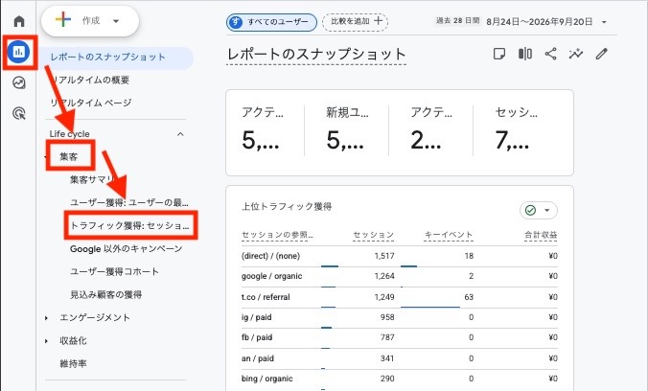648x391 pixels.
Task: Open the date range dropdown arrow
Action: pyautogui.click(x=604, y=22)
